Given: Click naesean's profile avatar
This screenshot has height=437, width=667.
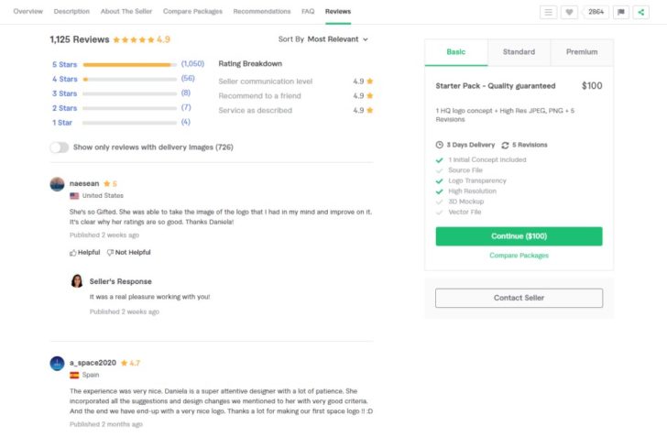Looking at the screenshot, I should tap(57, 184).
